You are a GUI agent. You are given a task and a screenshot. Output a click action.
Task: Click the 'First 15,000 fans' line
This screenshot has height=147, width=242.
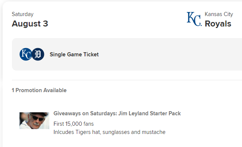coord(73,124)
